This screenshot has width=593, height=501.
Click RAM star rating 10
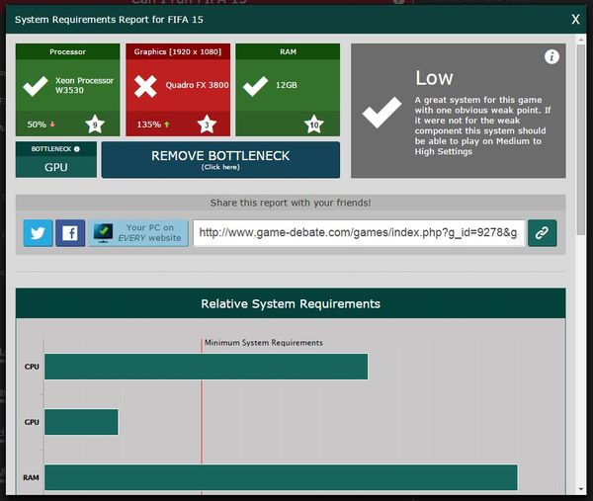[x=314, y=125]
